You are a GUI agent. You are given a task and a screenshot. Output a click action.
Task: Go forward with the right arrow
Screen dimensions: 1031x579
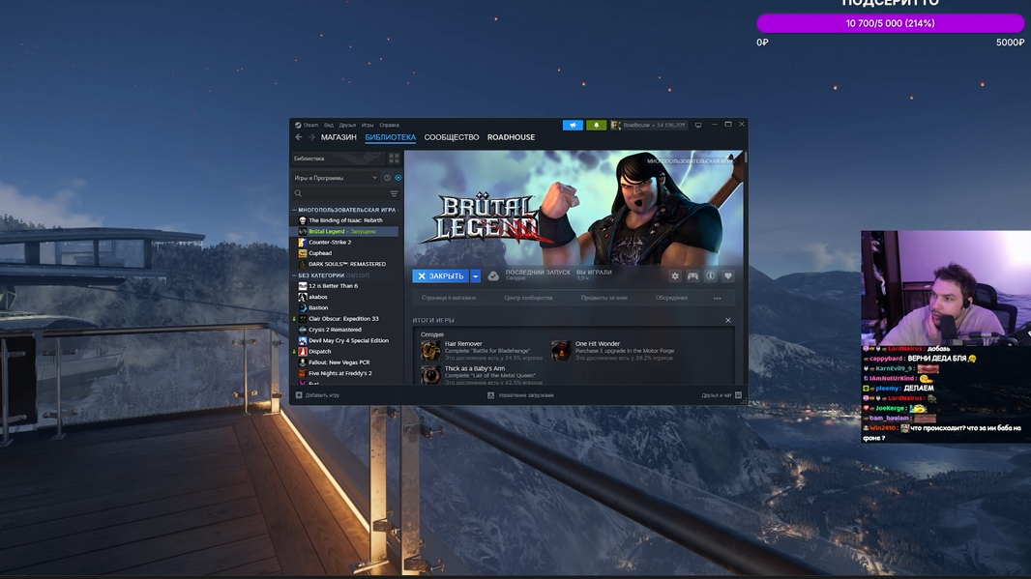(311, 137)
